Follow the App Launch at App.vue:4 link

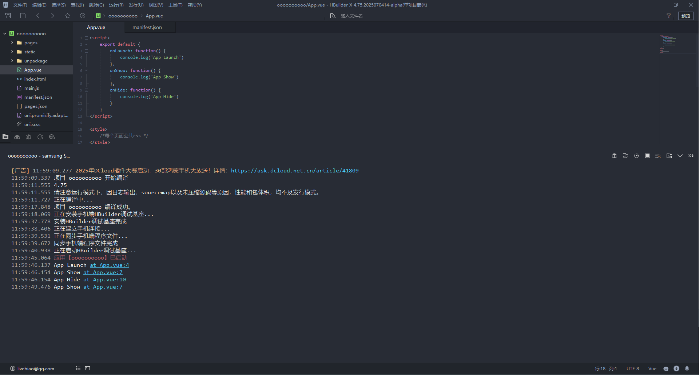pos(110,265)
